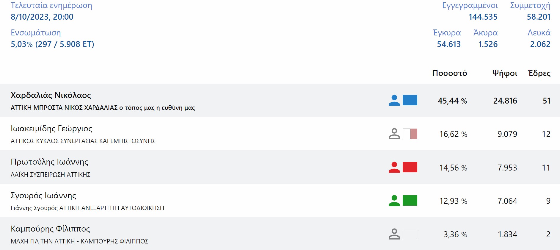Open candidate Χαρδαλιάς Νικόλαος
This screenshot has width=560, height=250.
tap(51, 95)
